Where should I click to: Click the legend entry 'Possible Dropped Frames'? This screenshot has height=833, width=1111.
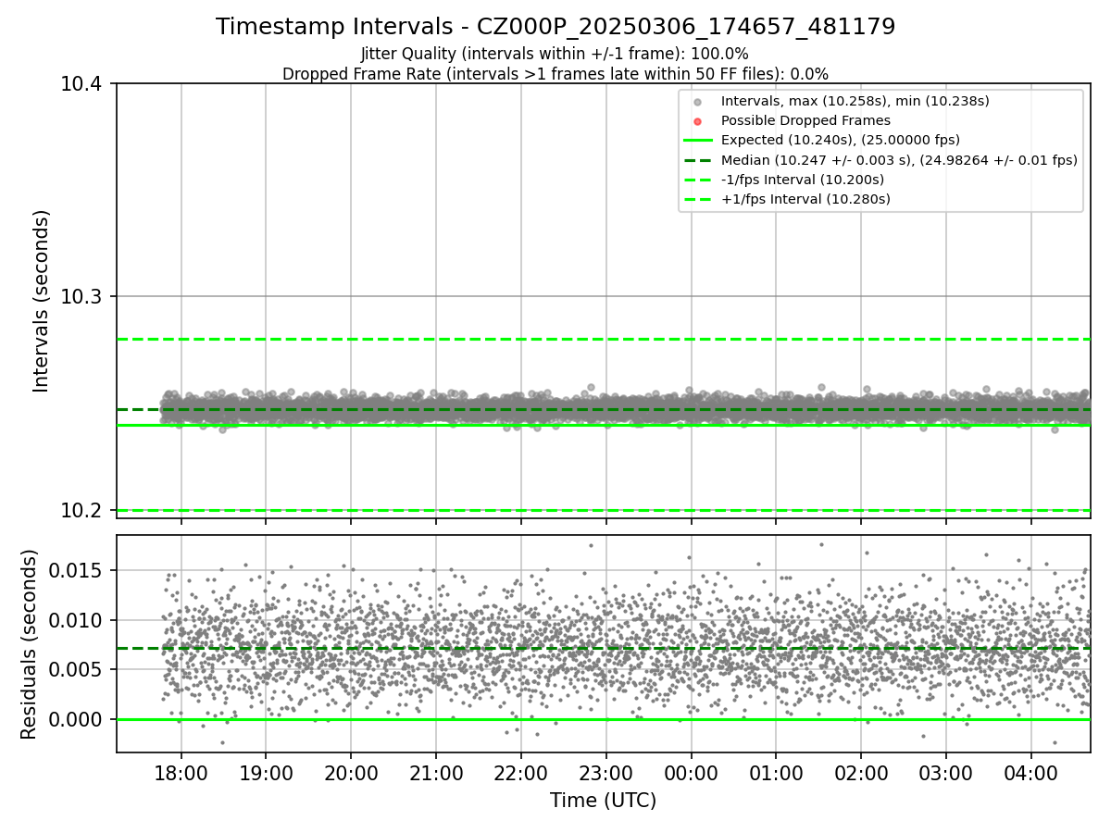805,120
